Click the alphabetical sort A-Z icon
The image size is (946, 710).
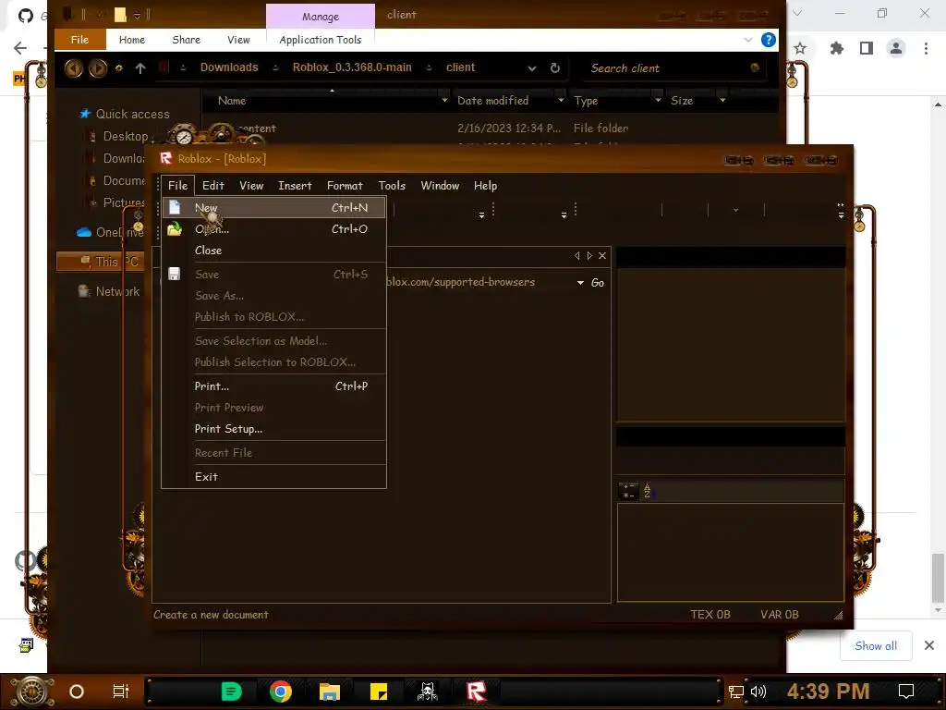[x=648, y=491]
